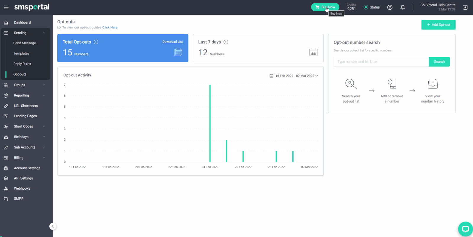Click the Groups people icon
This screenshot has width=473, height=237.
point(6,85)
